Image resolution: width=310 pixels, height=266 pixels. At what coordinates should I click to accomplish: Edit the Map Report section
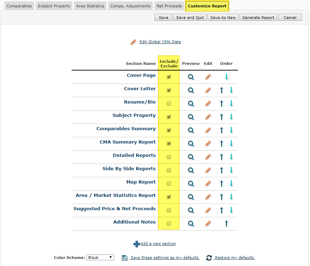tap(208, 184)
